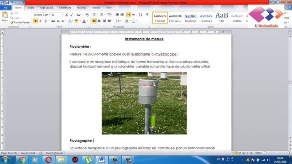Select Right-to-Left text direction
The image size is (292, 164).
click(x=134, y=15)
